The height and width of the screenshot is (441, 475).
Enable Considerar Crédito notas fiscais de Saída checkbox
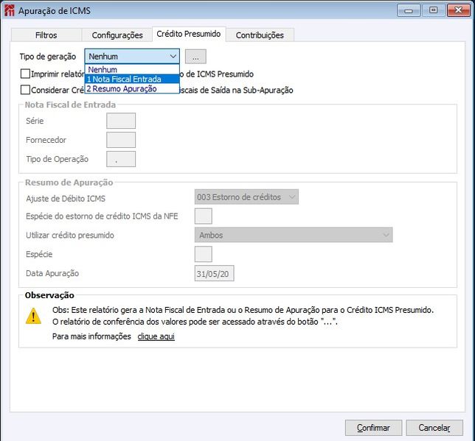[25, 90]
